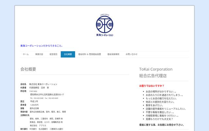The image size is (209, 131).
Task: Click the 事業内容 row label in table
Action: pyautogui.click(x=24, y=112)
